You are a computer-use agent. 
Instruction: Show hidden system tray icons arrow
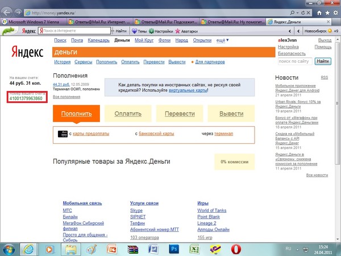pyautogui.click(x=297, y=250)
